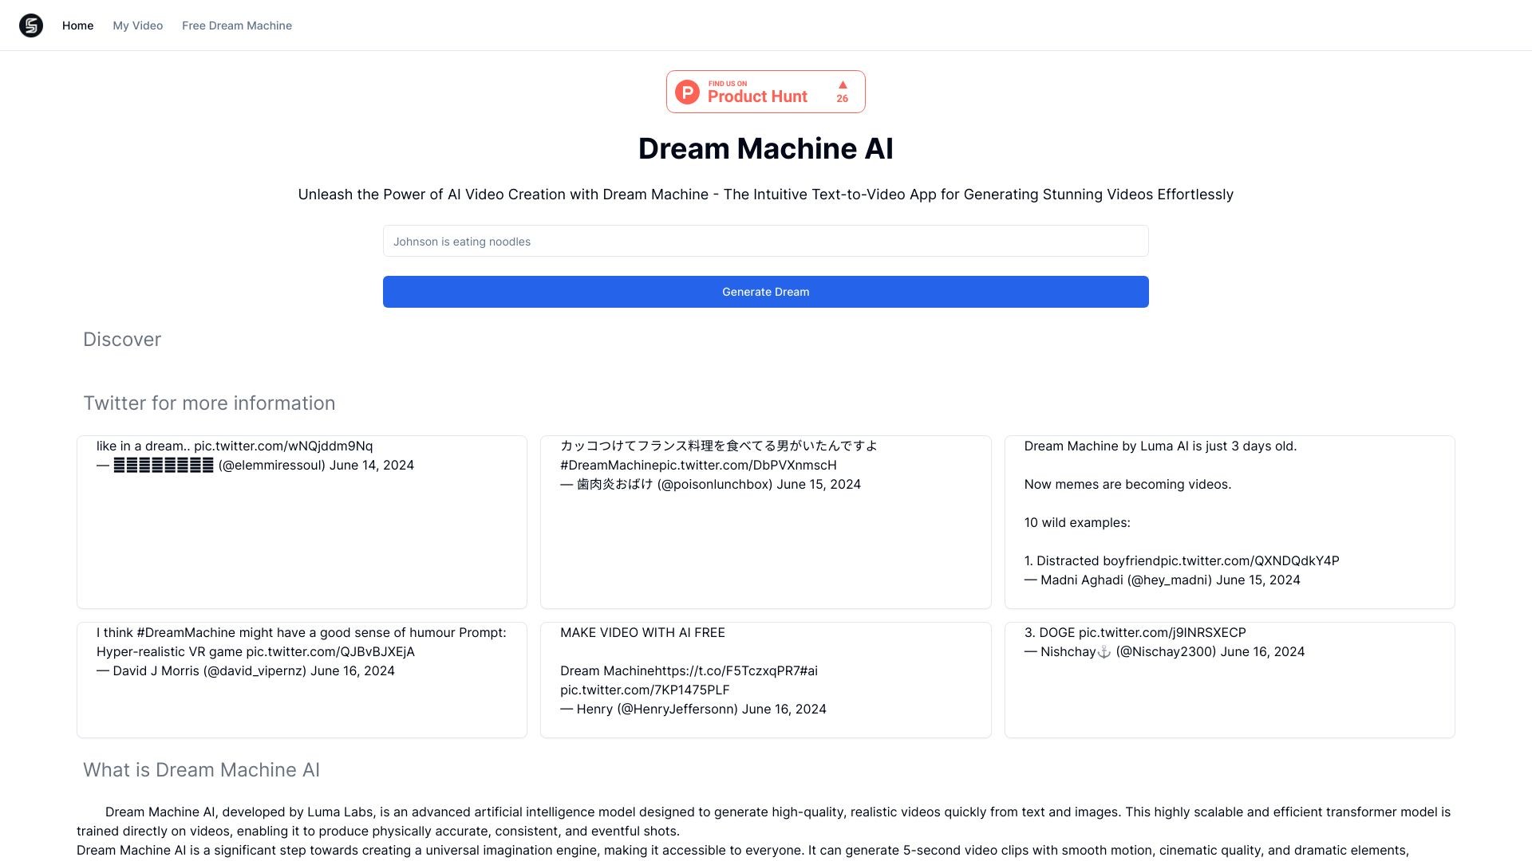Click the site logo in the top bar
Screen dimensions: 1532x861
click(30, 25)
